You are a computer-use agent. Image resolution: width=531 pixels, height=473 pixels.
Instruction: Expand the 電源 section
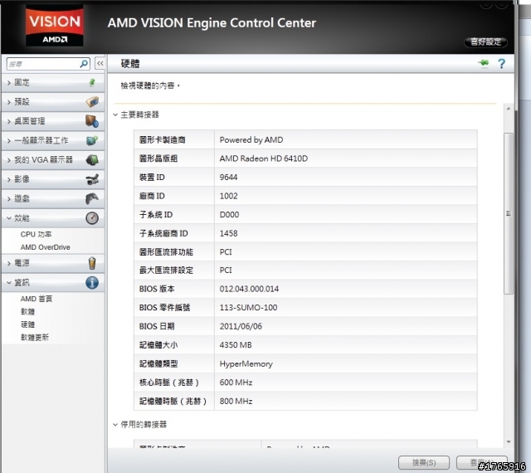click(x=9, y=263)
